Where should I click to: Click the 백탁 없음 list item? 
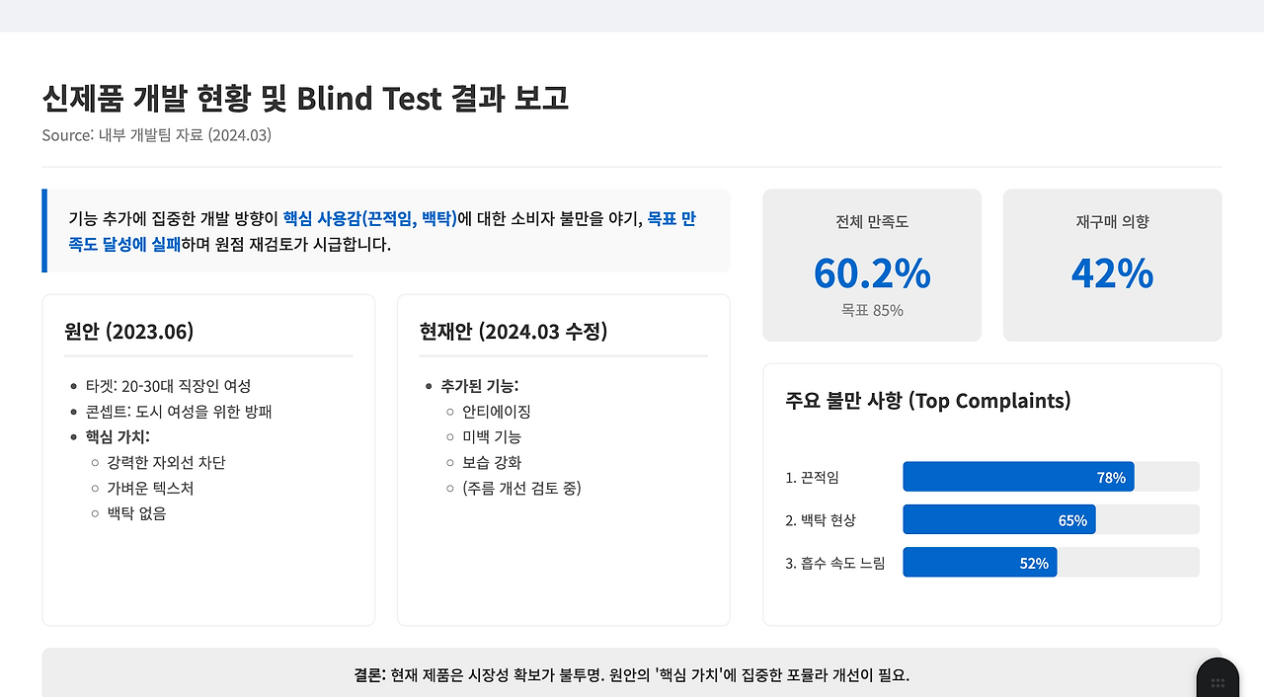pyautogui.click(x=136, y=513)
